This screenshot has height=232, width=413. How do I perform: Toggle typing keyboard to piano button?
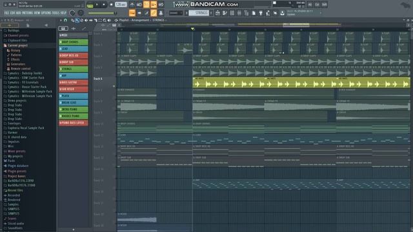[132, 13]
